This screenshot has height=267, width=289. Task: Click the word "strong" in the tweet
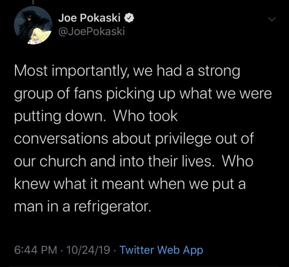tap(219, 72)
